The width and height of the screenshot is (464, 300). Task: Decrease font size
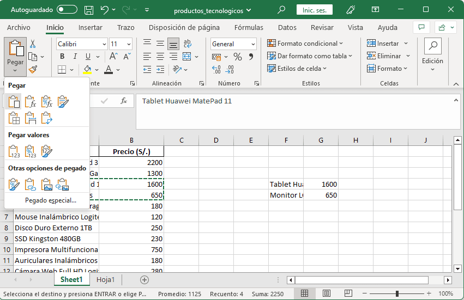[127, 56]
